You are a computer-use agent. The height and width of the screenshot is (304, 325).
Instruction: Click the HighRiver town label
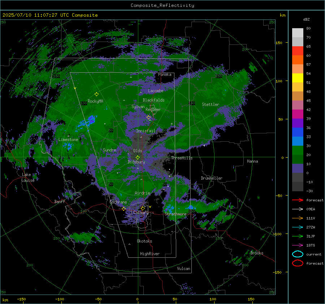(x=150, y=254)
